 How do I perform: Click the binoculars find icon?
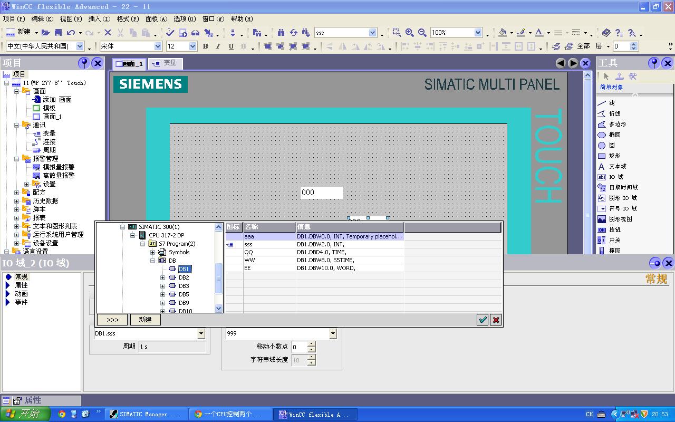click(281, 33)
